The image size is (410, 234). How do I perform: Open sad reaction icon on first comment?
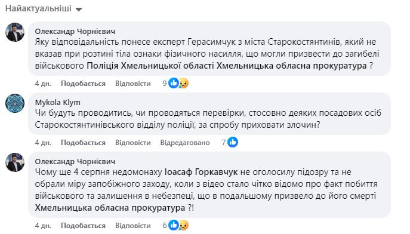[x=184, y=84]
